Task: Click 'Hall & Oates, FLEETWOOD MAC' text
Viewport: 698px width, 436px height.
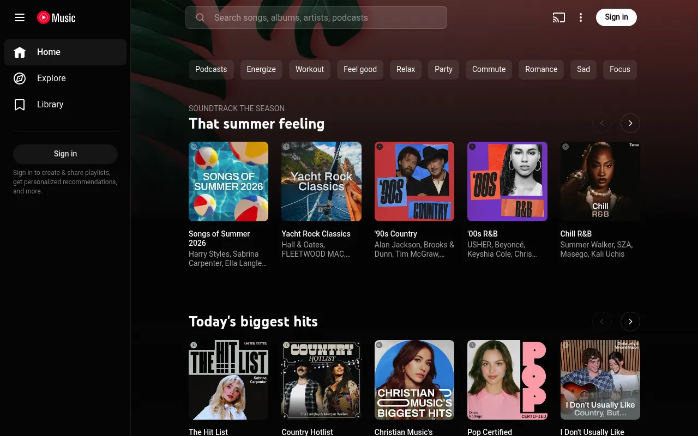Action: pyautogui.click(x=316, y=250)
